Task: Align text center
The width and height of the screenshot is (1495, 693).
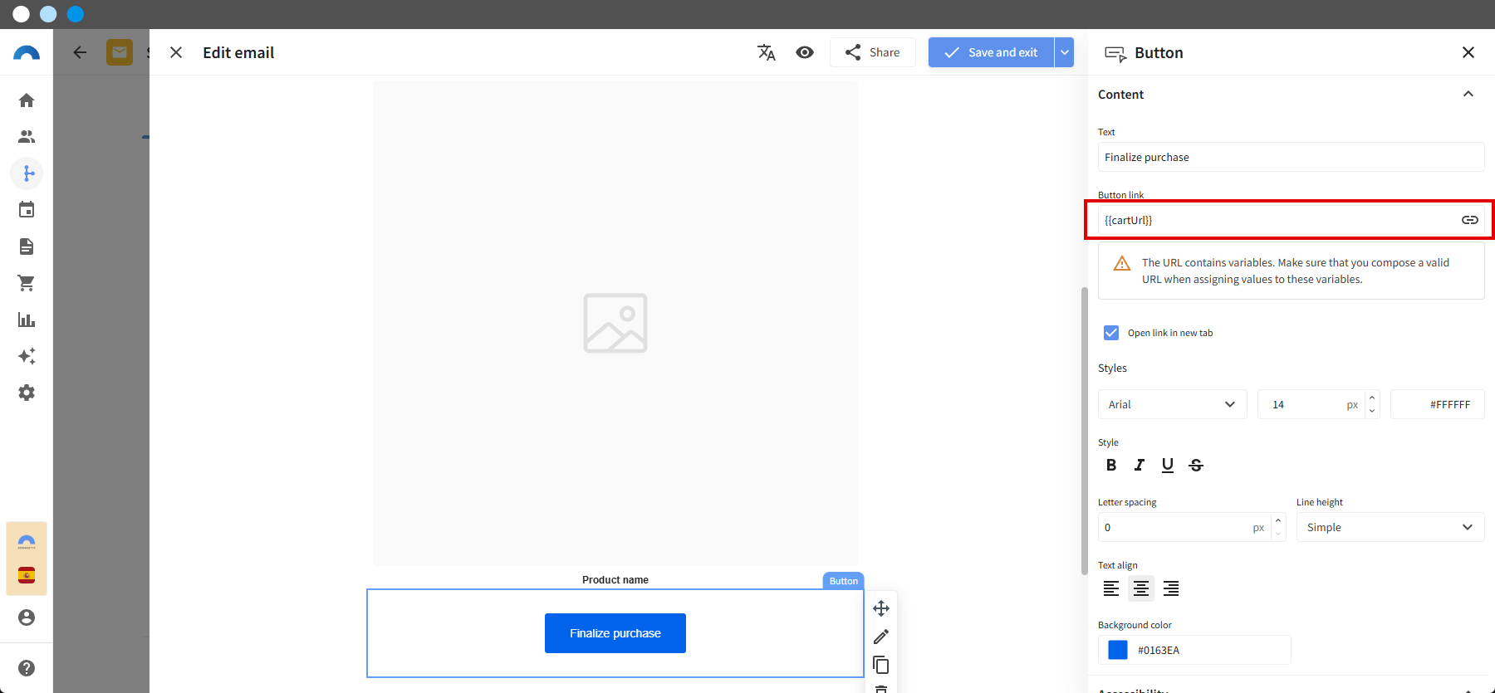Action: (x=1141, y=588)
